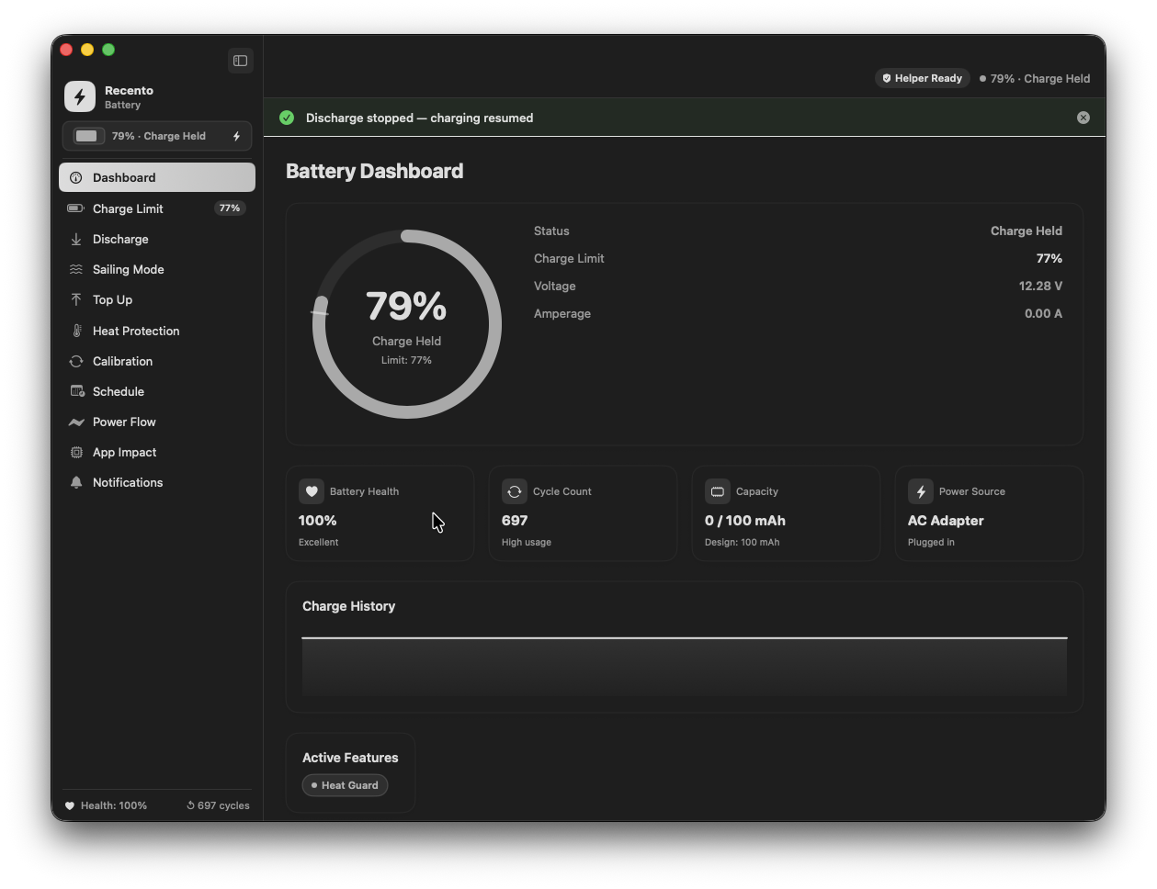
Task: Click the 0.00 A amperage value
Action: click(1043, 313)
